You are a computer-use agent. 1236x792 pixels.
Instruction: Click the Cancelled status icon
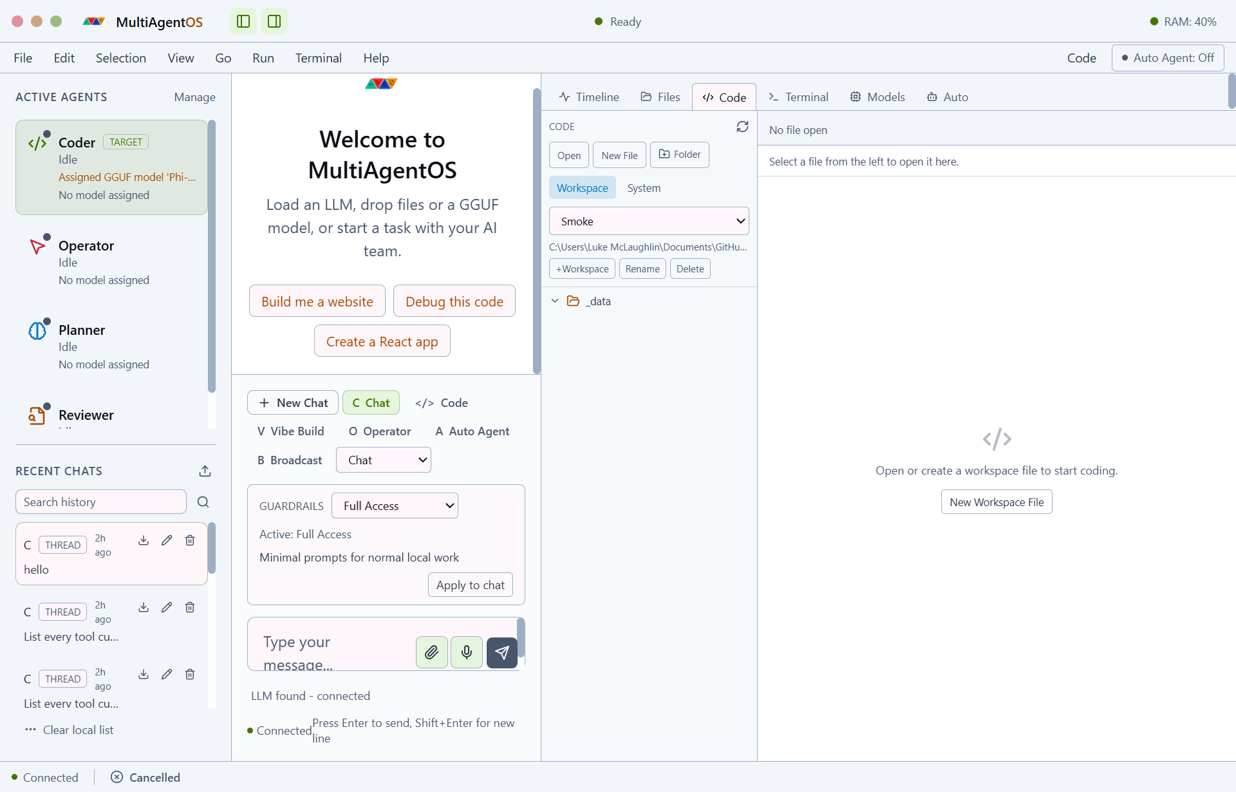tap(117, 777)
